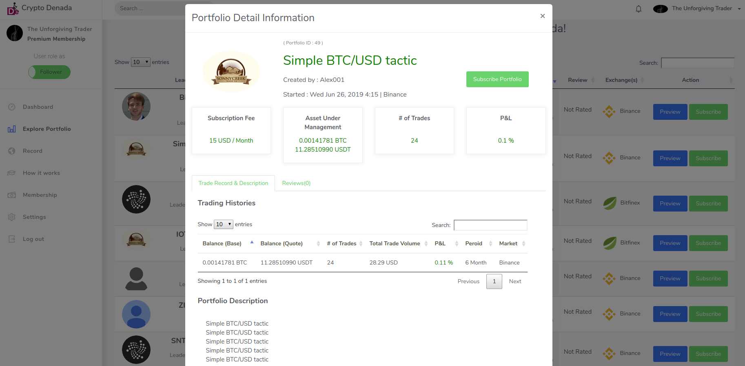Image resolution: width=745 pixels, height=366 pixels.
Task: Click Subscribe Portfolio button
Action: click(497, 79)
